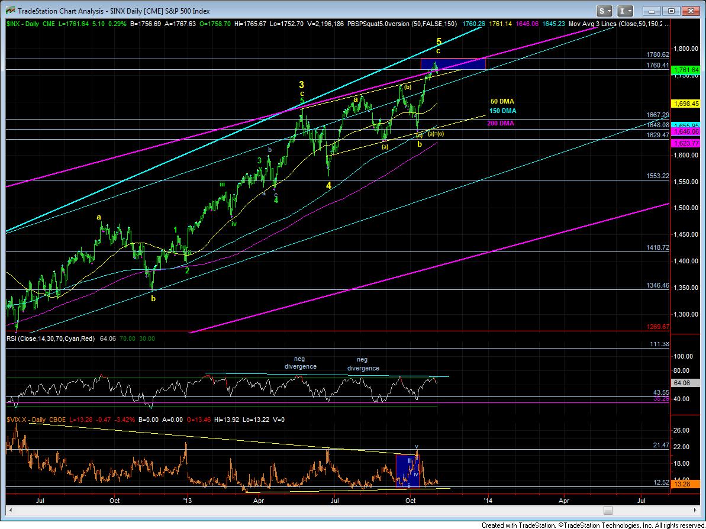Click the green 1,761.64 last price tag
Screen dimensions: 706x529
click(686, 70)
